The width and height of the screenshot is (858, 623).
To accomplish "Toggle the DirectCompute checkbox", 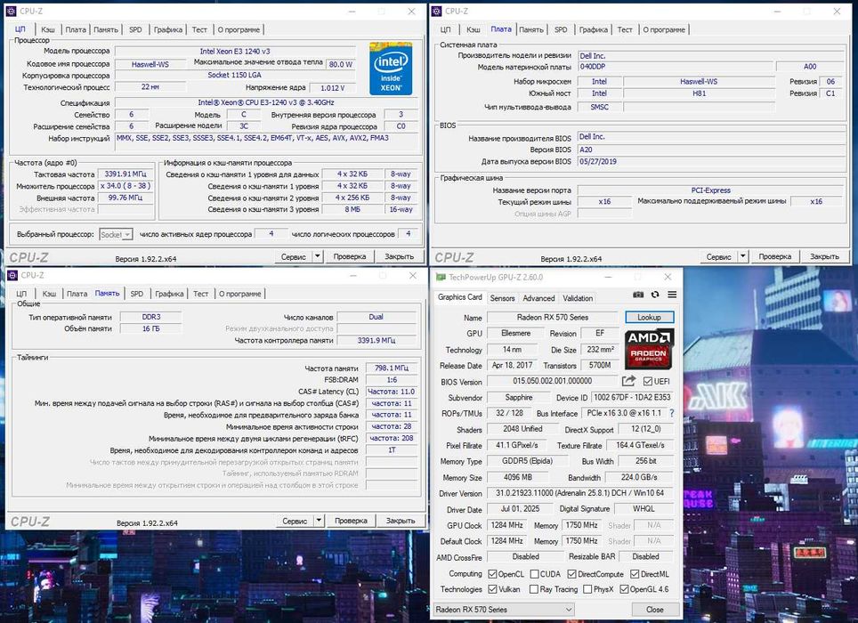I will pos(571,574).
